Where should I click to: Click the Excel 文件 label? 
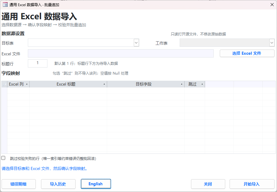[x=11, y=54]
